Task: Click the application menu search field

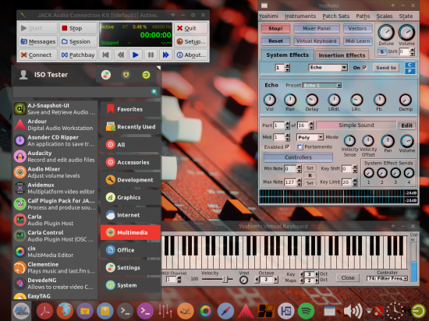Action: click(x=86, y=92)
